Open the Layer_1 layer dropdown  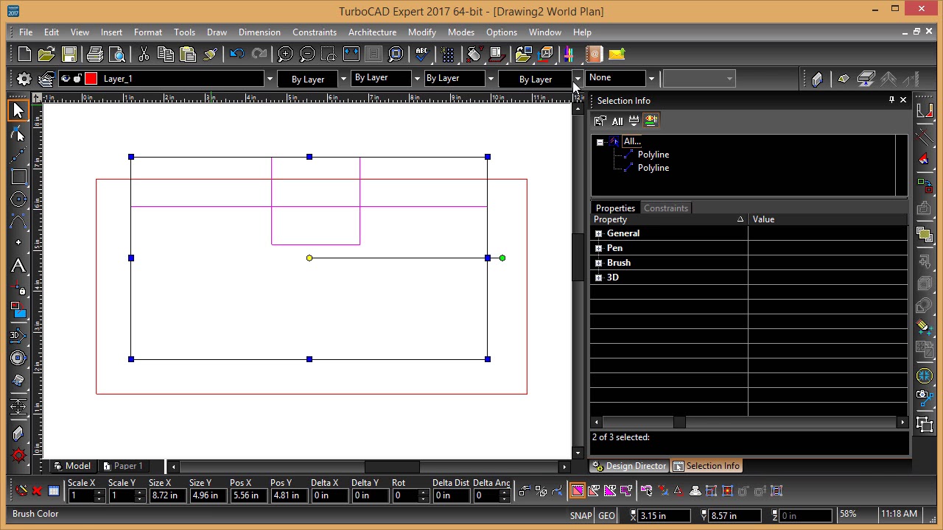pyautogui.click(x=270, y=79)
